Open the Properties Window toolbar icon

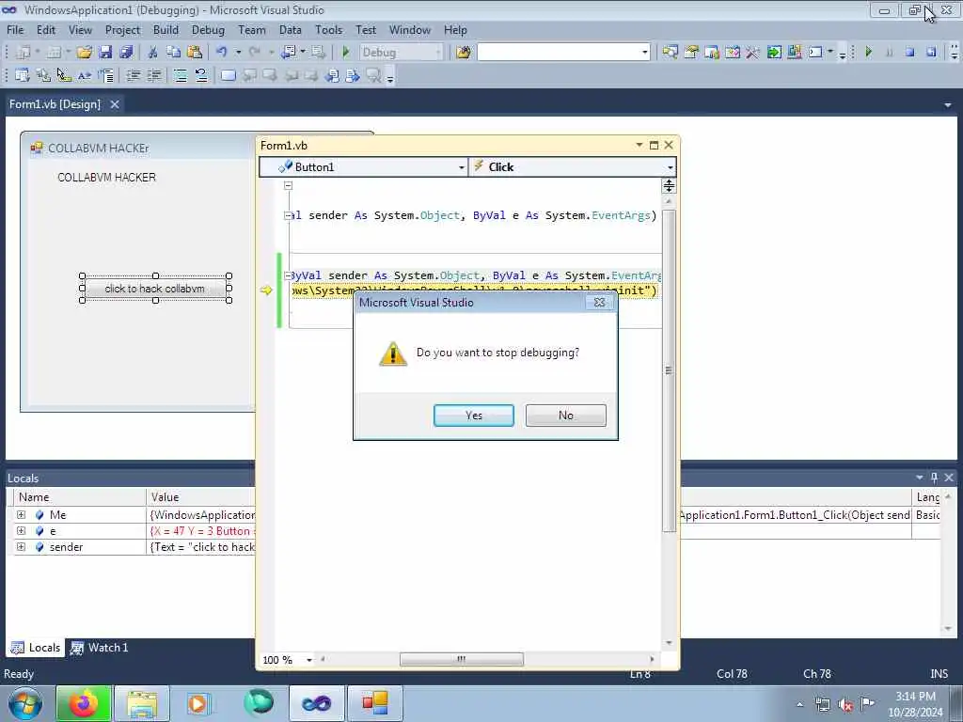pos(691,53)
